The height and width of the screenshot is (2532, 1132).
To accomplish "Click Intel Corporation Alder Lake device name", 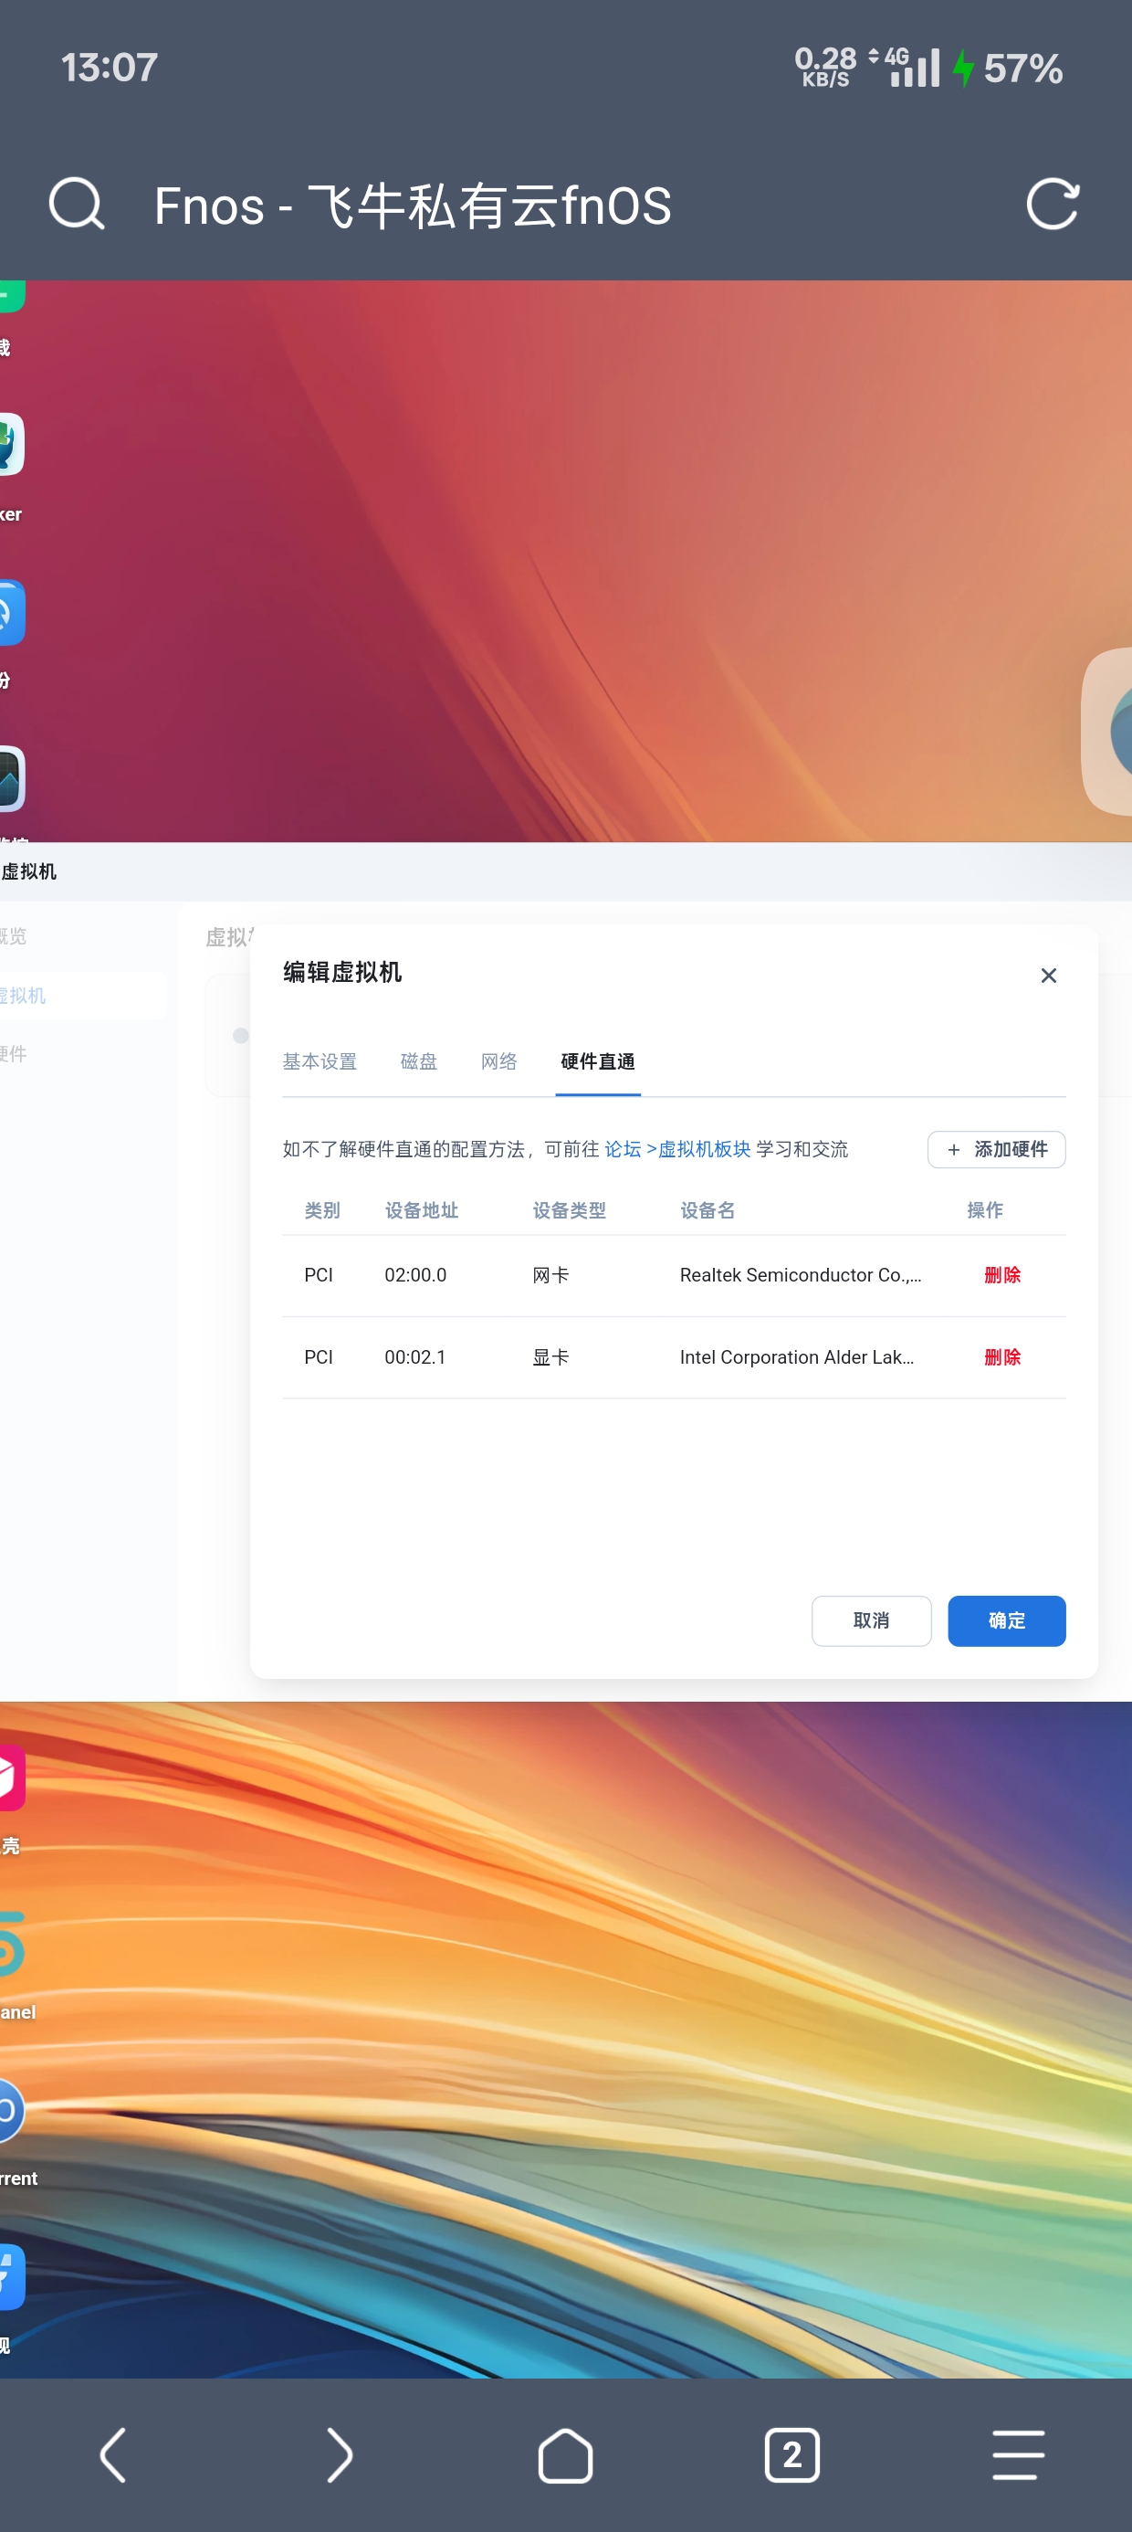I will pos(797,1356).
